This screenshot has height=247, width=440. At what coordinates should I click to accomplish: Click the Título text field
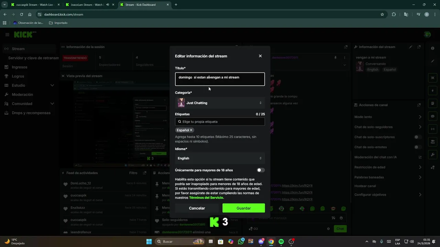[220, 79]
